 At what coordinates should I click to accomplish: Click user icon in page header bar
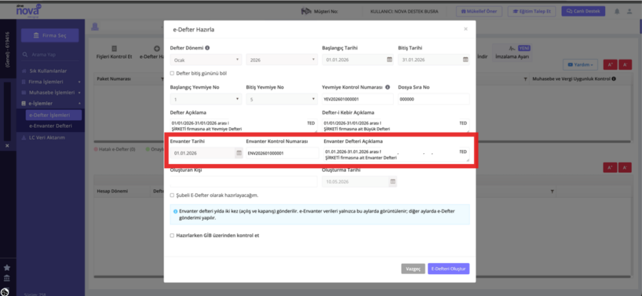[95, 26]
